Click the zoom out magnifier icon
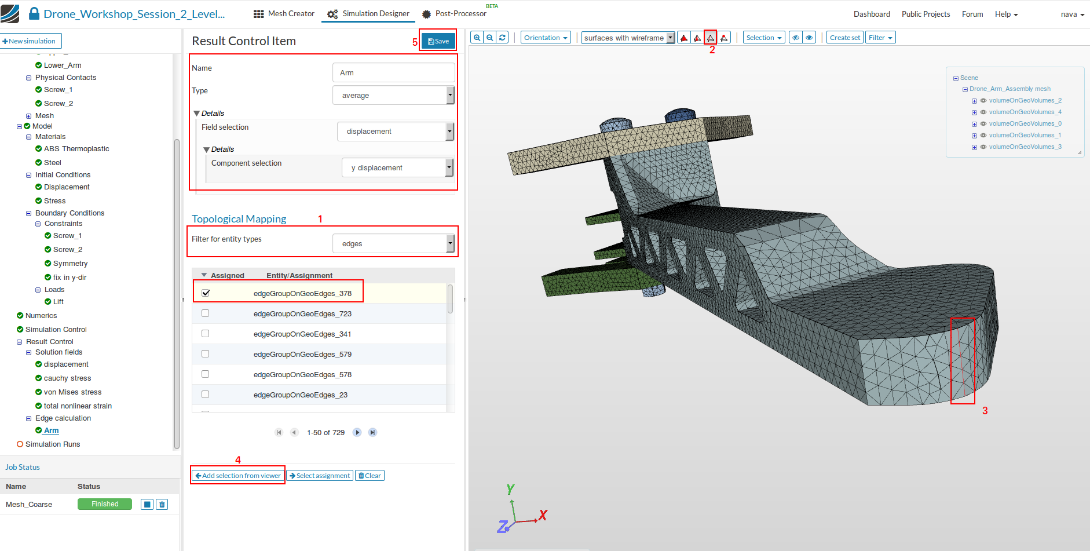1090x551 pixels. coord(490,38)
